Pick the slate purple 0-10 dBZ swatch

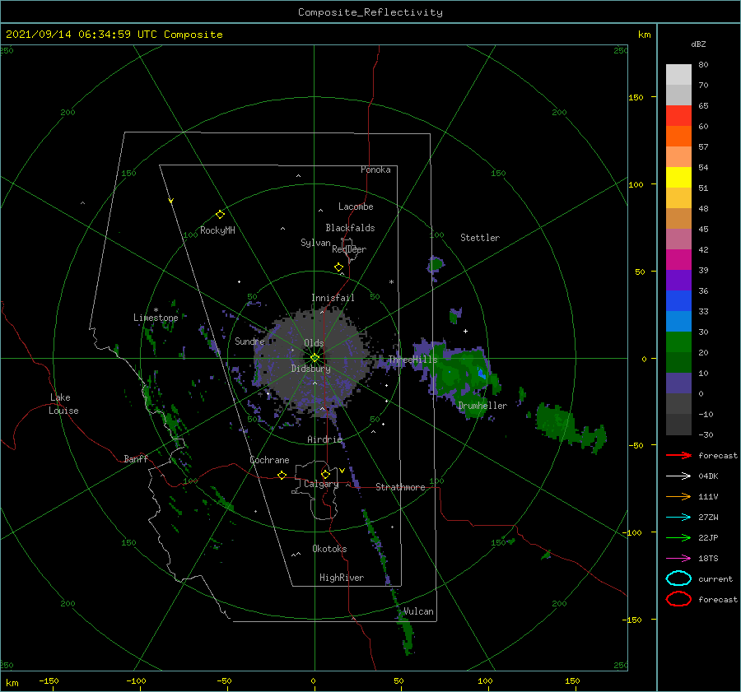coord(678,383)
